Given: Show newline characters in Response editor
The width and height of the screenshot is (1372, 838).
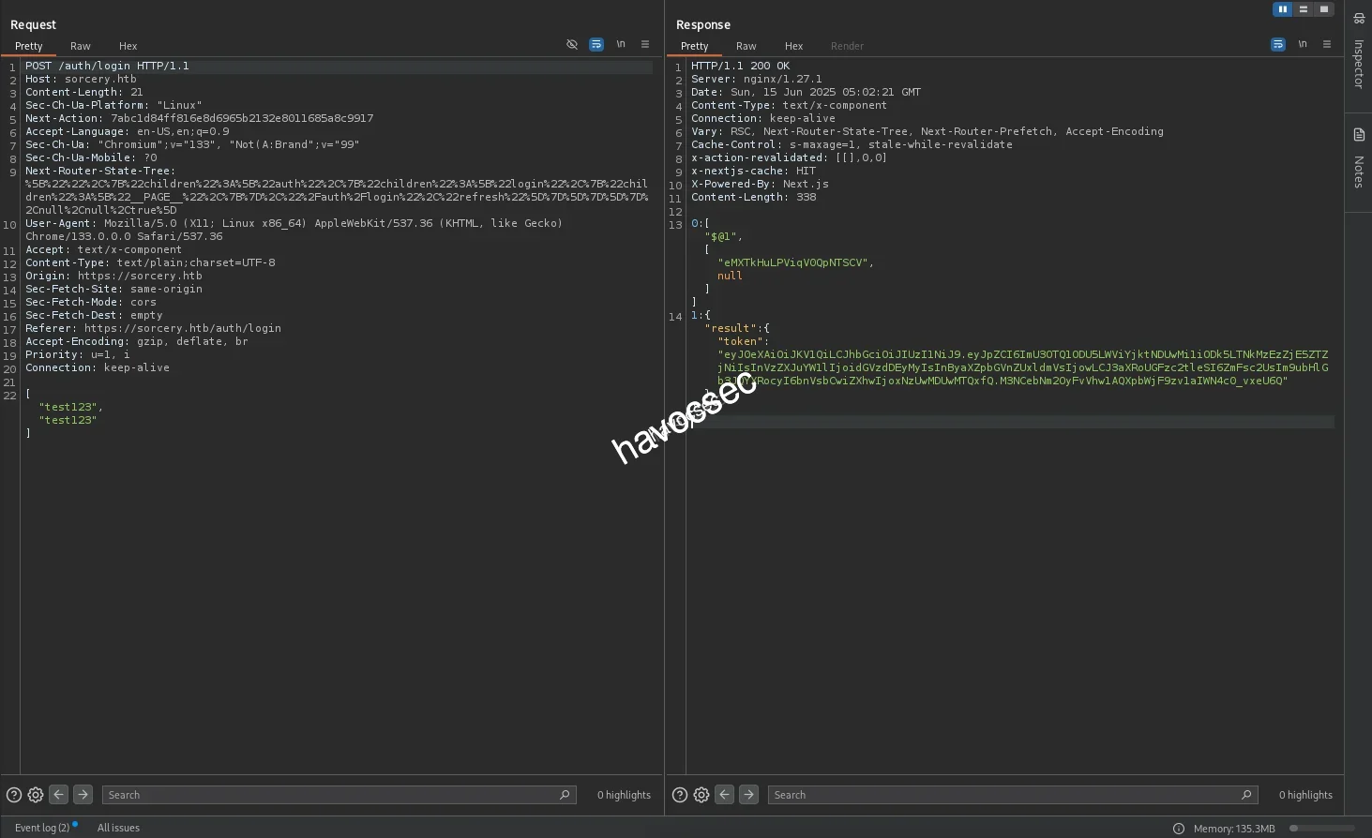Looking at the screenshot, I should click(1303, 44).
